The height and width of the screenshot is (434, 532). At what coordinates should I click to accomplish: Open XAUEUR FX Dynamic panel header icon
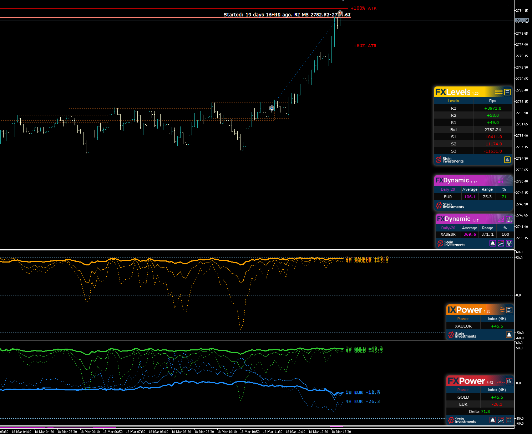509,219
